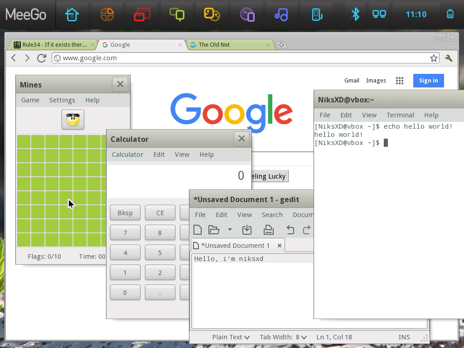
Task: Open Gmail link on Google page
Action: tap(352, 81)
